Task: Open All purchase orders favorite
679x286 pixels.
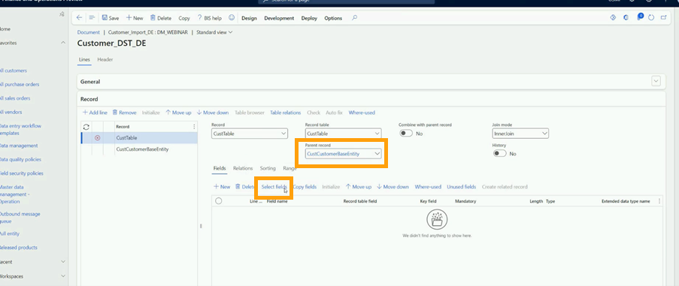Action: (20, 84)
